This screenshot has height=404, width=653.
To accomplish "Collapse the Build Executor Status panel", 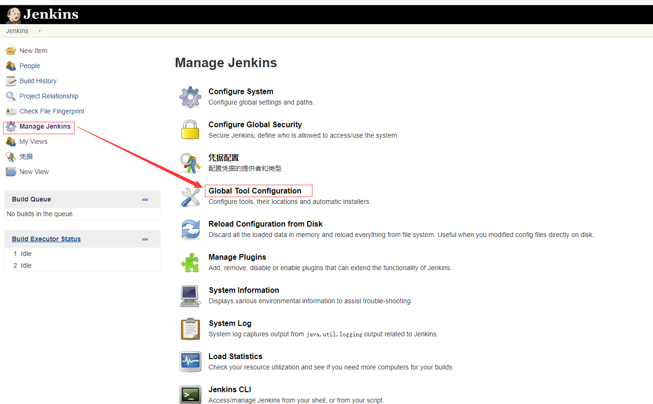I will point(145,239).
